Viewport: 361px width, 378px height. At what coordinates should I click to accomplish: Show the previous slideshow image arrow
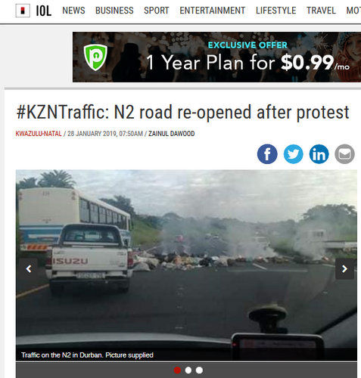[29, 269]
